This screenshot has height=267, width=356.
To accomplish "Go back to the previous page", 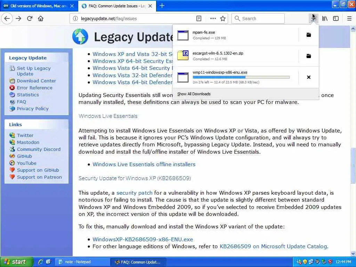I will [x=7, y=19].
